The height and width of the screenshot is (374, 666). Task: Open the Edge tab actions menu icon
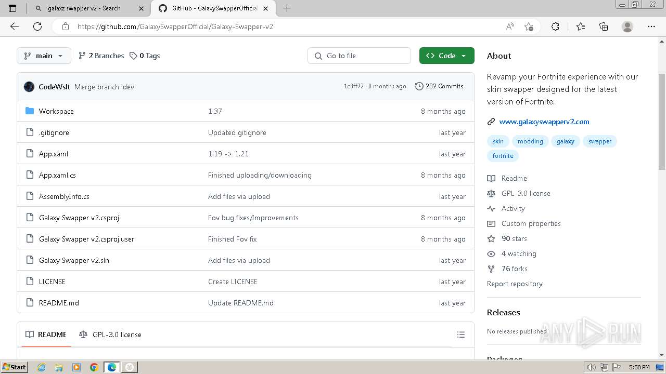(12, 8)
